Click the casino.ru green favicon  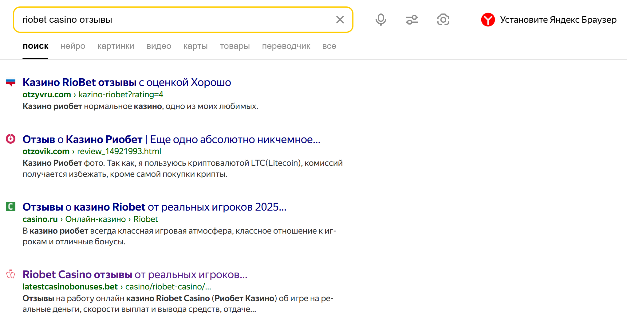pyautogui.click(x=10, y=207)
